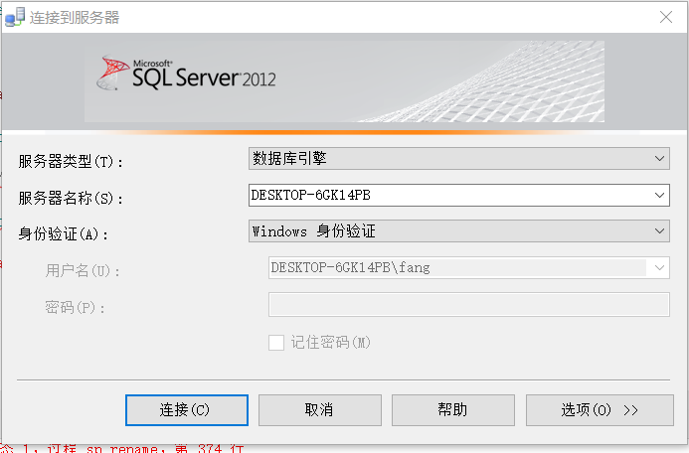Click the server connection icon in title bar
Viewport: 689px width, 453px height.
point(15,17)
